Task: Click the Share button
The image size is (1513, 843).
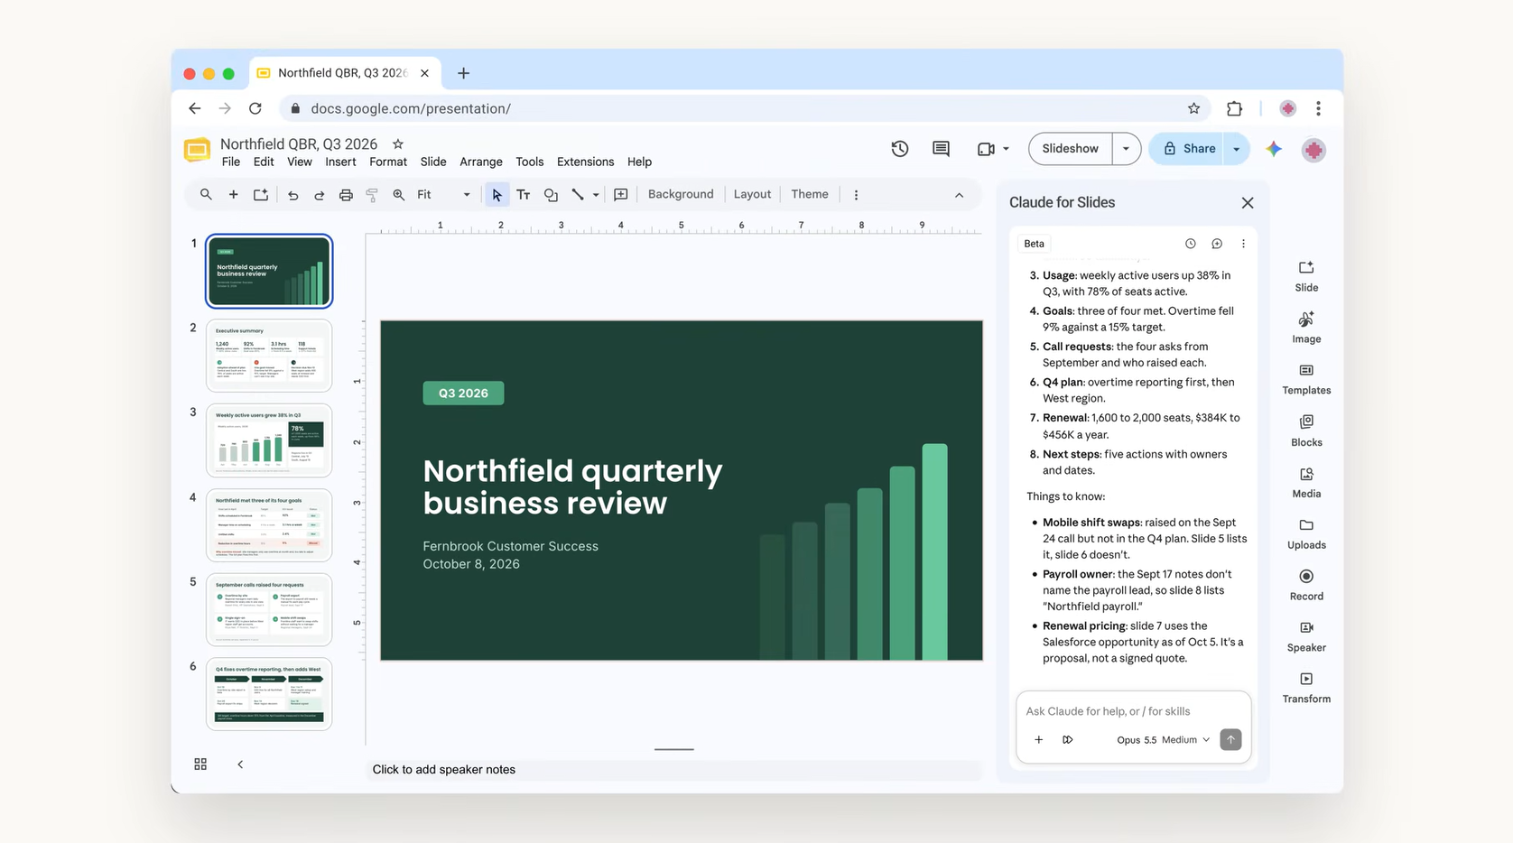Action: click(1190, 149)
